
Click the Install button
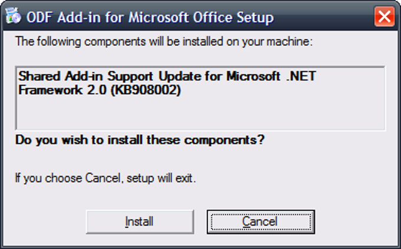(x=140, y=222)
